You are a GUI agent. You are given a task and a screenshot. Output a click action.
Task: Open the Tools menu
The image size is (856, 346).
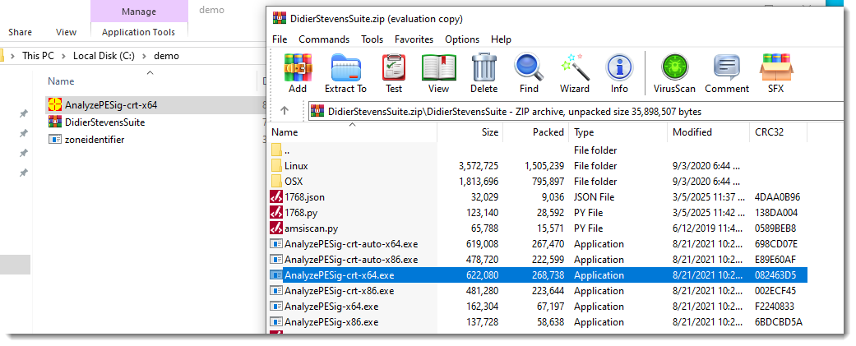point(372,39)
